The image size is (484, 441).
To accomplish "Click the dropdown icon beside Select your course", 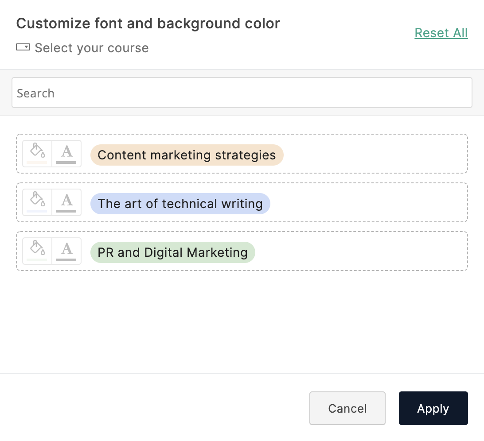I will (23, 47).
